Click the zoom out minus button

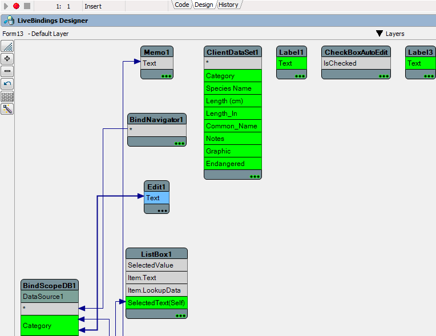coord(7,71)
